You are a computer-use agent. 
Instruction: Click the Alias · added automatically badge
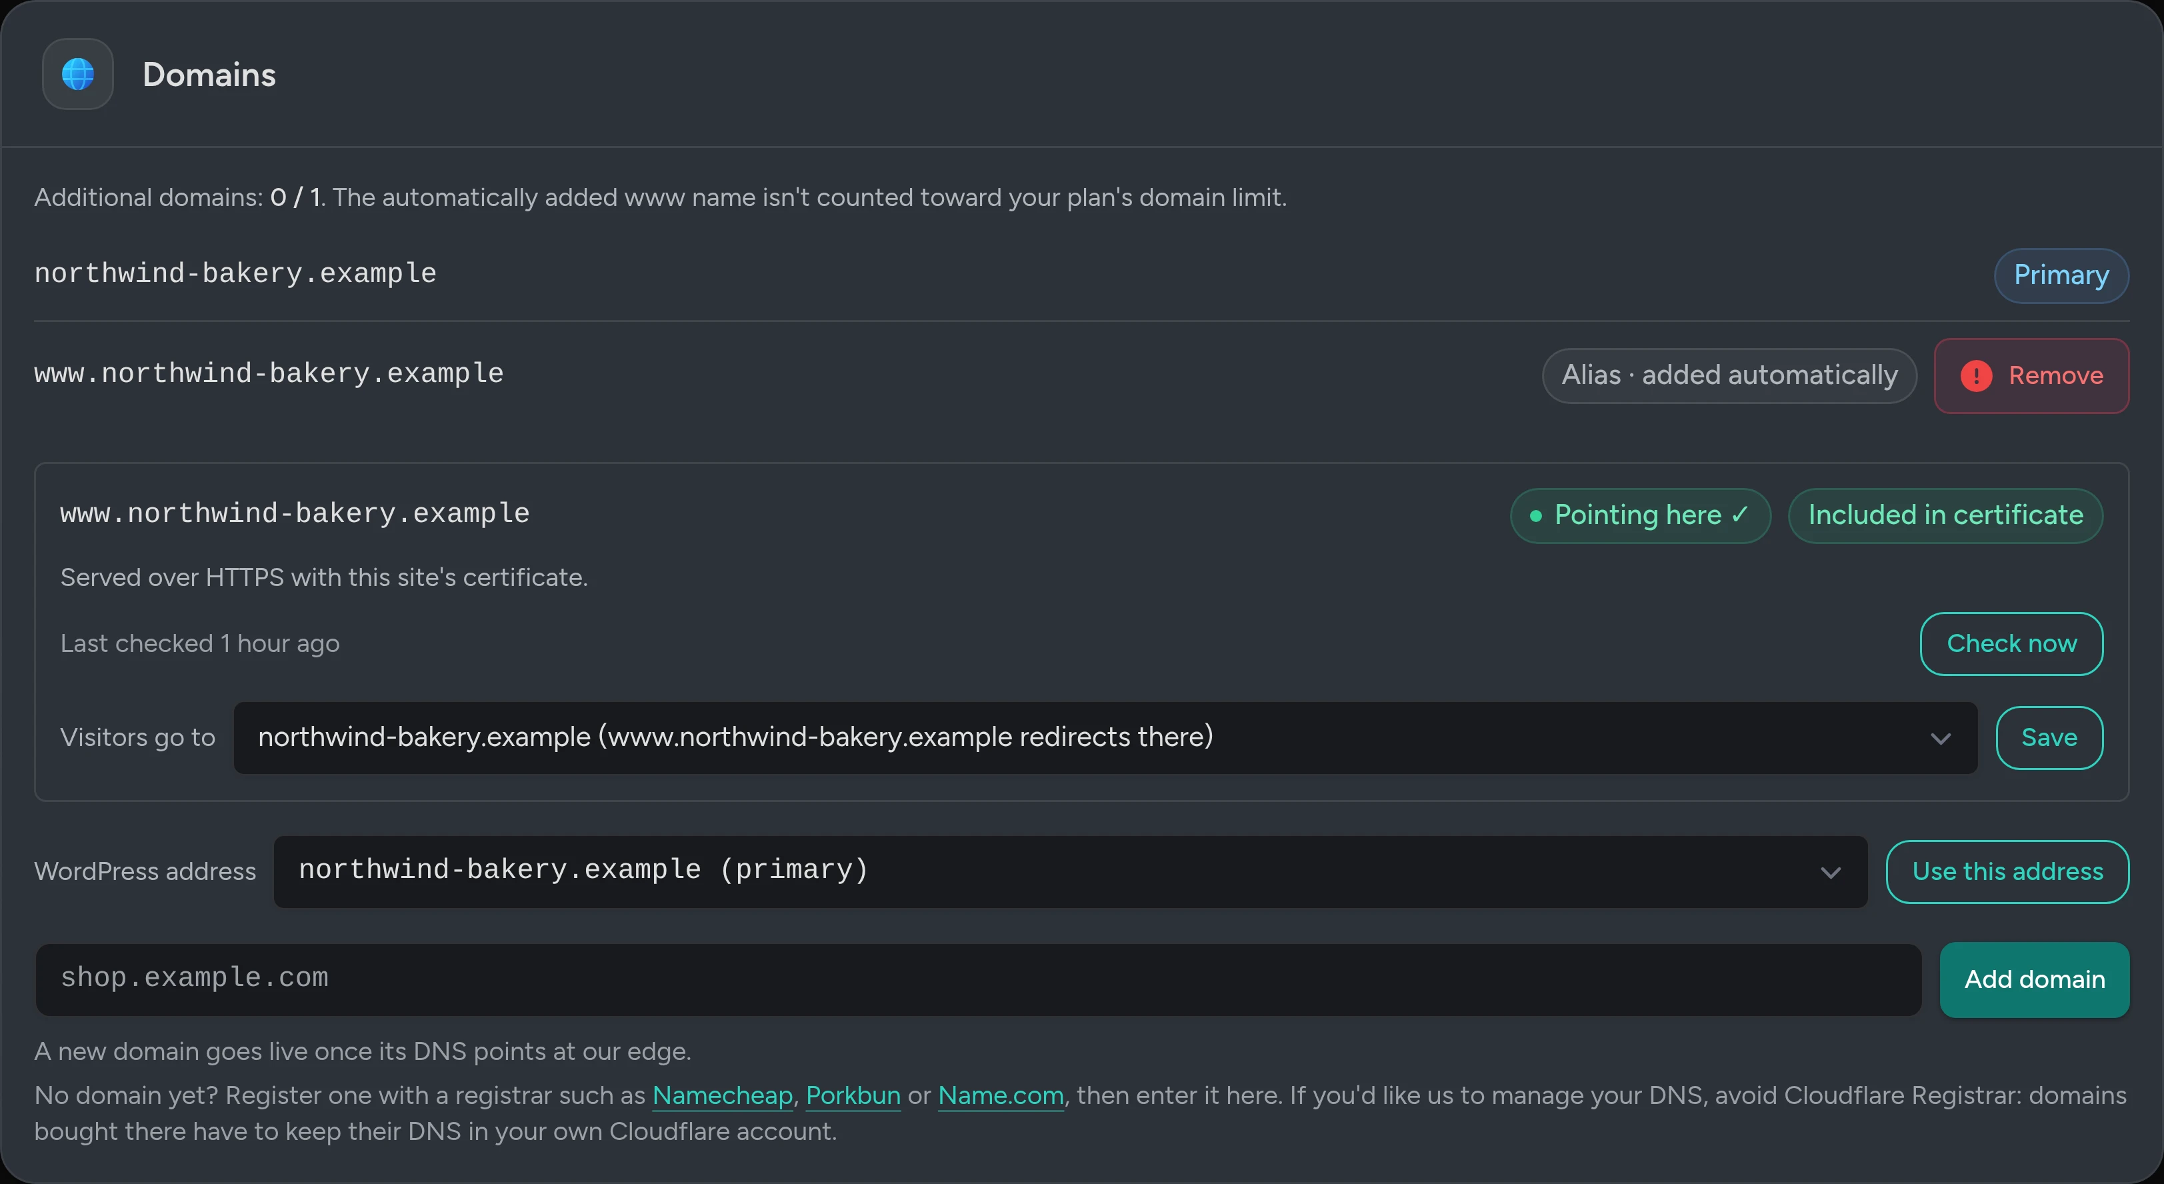(x=1729, y=375)
